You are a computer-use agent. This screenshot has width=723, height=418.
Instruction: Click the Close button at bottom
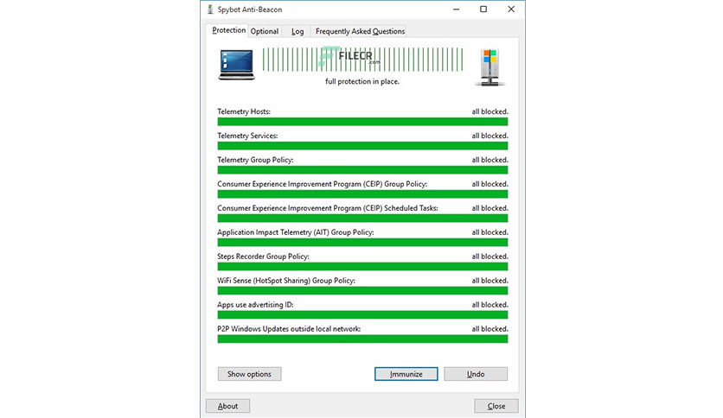496,406
